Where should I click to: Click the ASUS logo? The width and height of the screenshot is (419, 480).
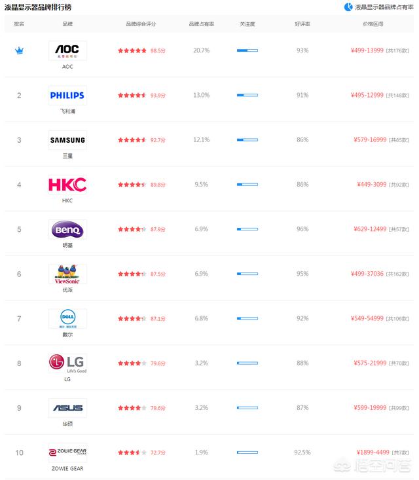click(x=67, y=408)
